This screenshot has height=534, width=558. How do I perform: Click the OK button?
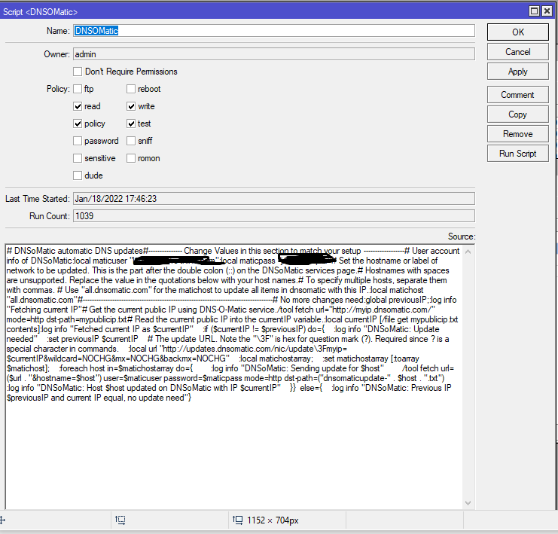point(518,32)
